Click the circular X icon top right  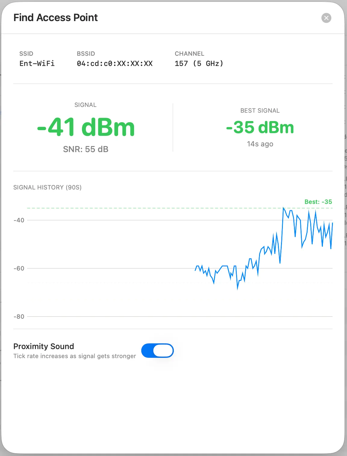click(x=327, y=18)
